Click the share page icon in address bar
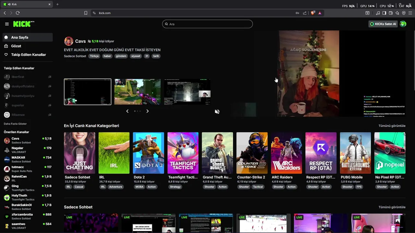Viewport: 415px width, 233px height. point(305,13)
